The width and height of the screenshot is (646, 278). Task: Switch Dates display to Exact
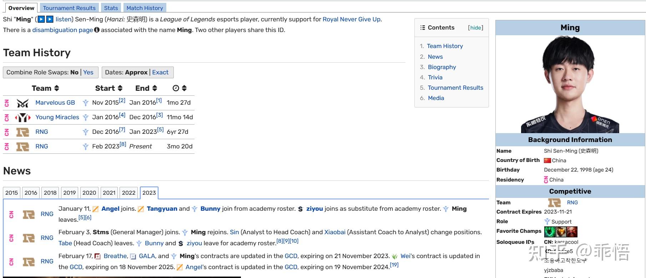coord(160,72)
